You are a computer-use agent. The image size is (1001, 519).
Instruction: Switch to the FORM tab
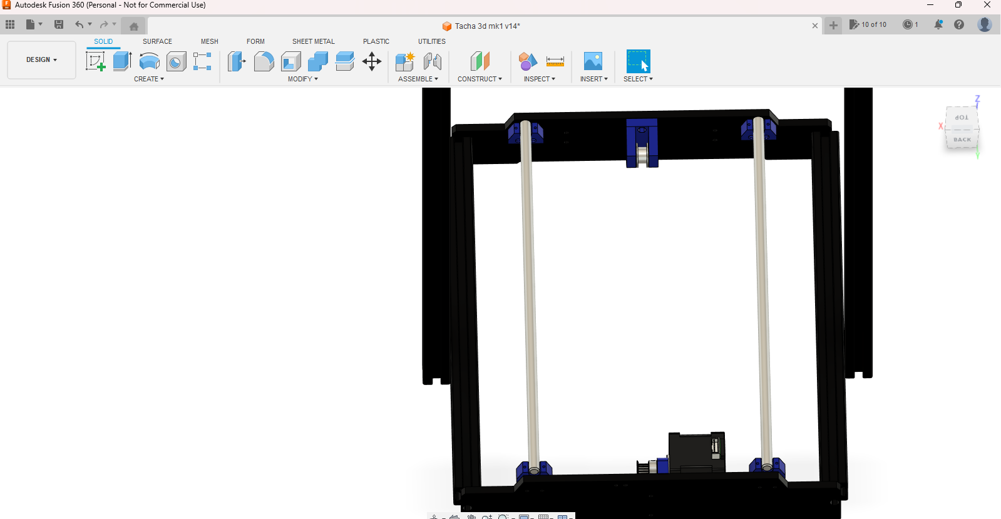coord(255,41)
